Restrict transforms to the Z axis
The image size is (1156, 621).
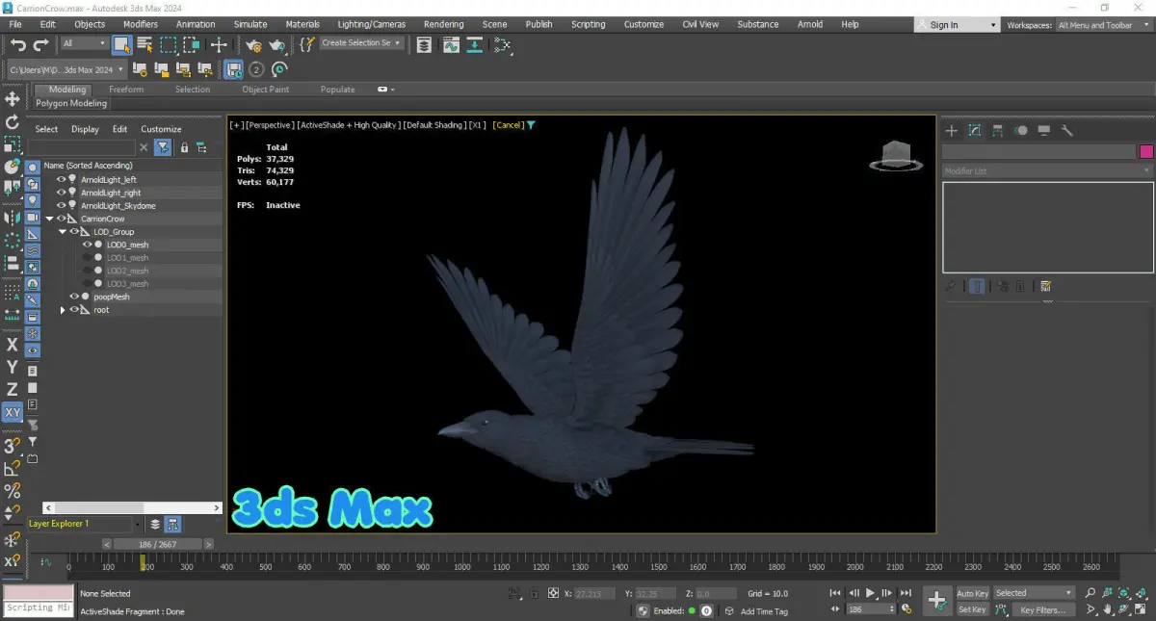pos(13,389)
